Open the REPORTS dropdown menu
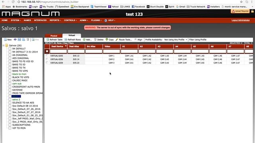 55,20
